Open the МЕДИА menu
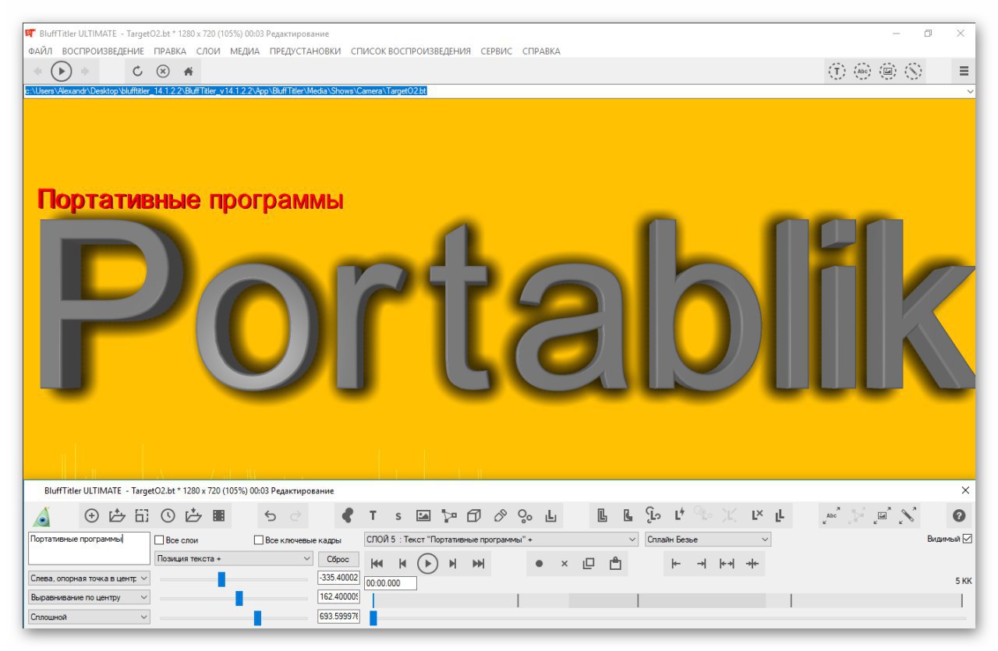 click(245, 51)
